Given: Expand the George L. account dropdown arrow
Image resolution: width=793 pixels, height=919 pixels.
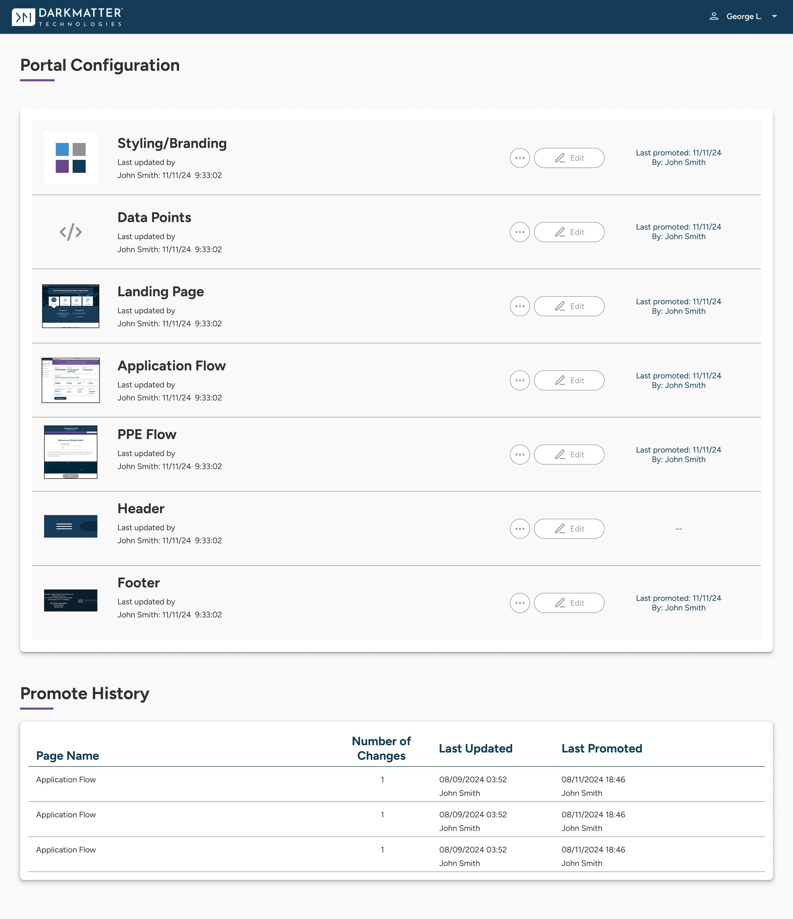Looking at the screenshot, I should (774, 17).
